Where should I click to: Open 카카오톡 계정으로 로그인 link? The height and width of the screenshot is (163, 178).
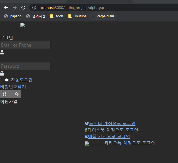click(129, 143)
